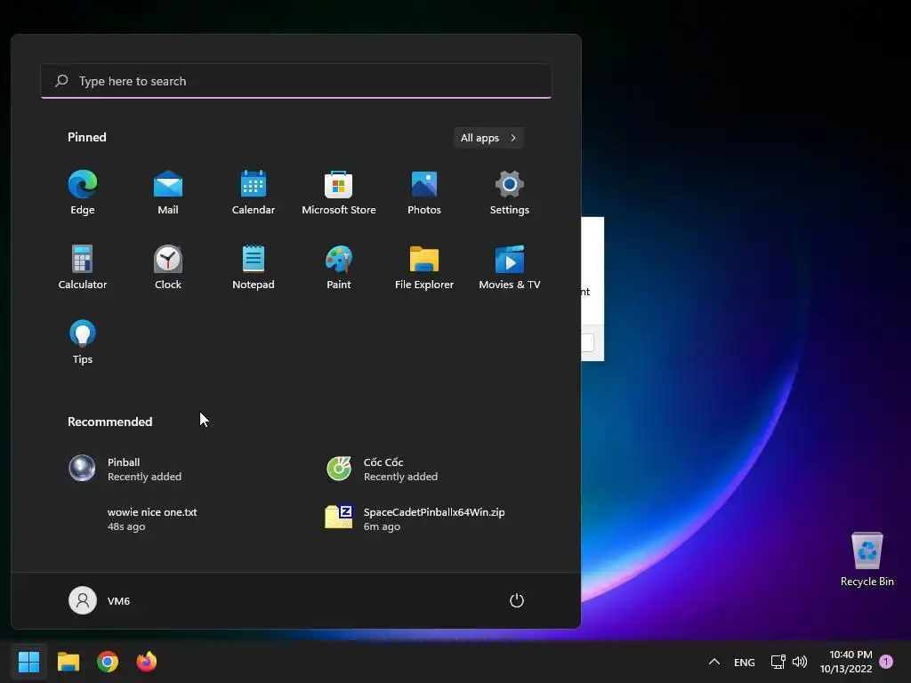Launch Notepad from pinned apps
This screenshot has width=911, height=683.
tap(254, 267)
